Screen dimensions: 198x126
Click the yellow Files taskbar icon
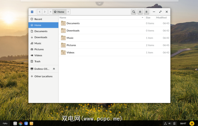(31, 124)
